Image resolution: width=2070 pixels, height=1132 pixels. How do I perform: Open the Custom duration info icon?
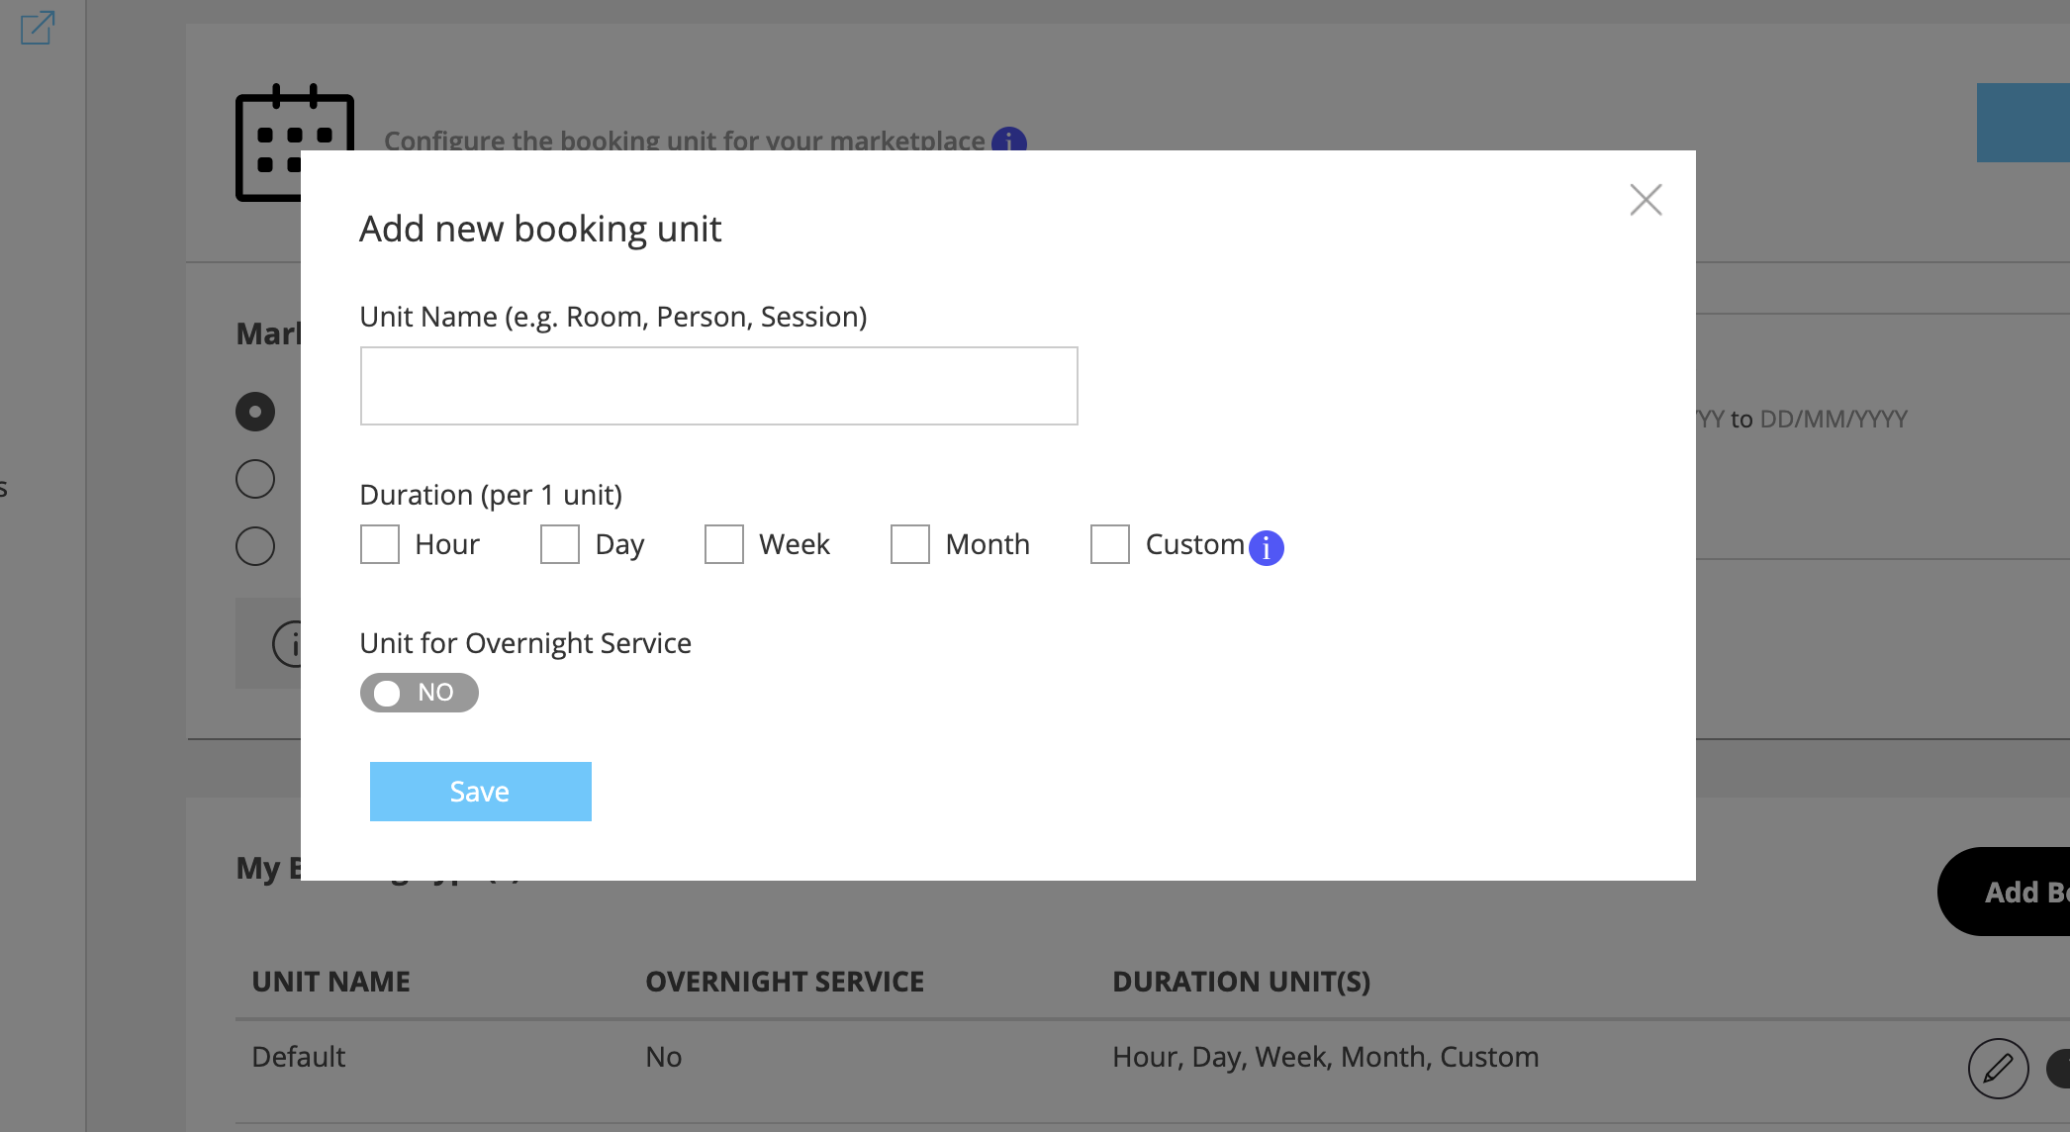[x=1267, y=547]
